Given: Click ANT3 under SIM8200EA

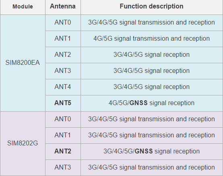Looking at the screenshot, I should tap(63, 71).
